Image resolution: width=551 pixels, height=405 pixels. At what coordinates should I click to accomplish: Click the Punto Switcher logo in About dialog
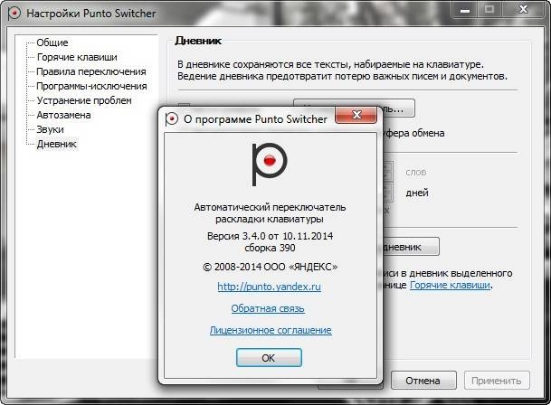tap(270, 165)
